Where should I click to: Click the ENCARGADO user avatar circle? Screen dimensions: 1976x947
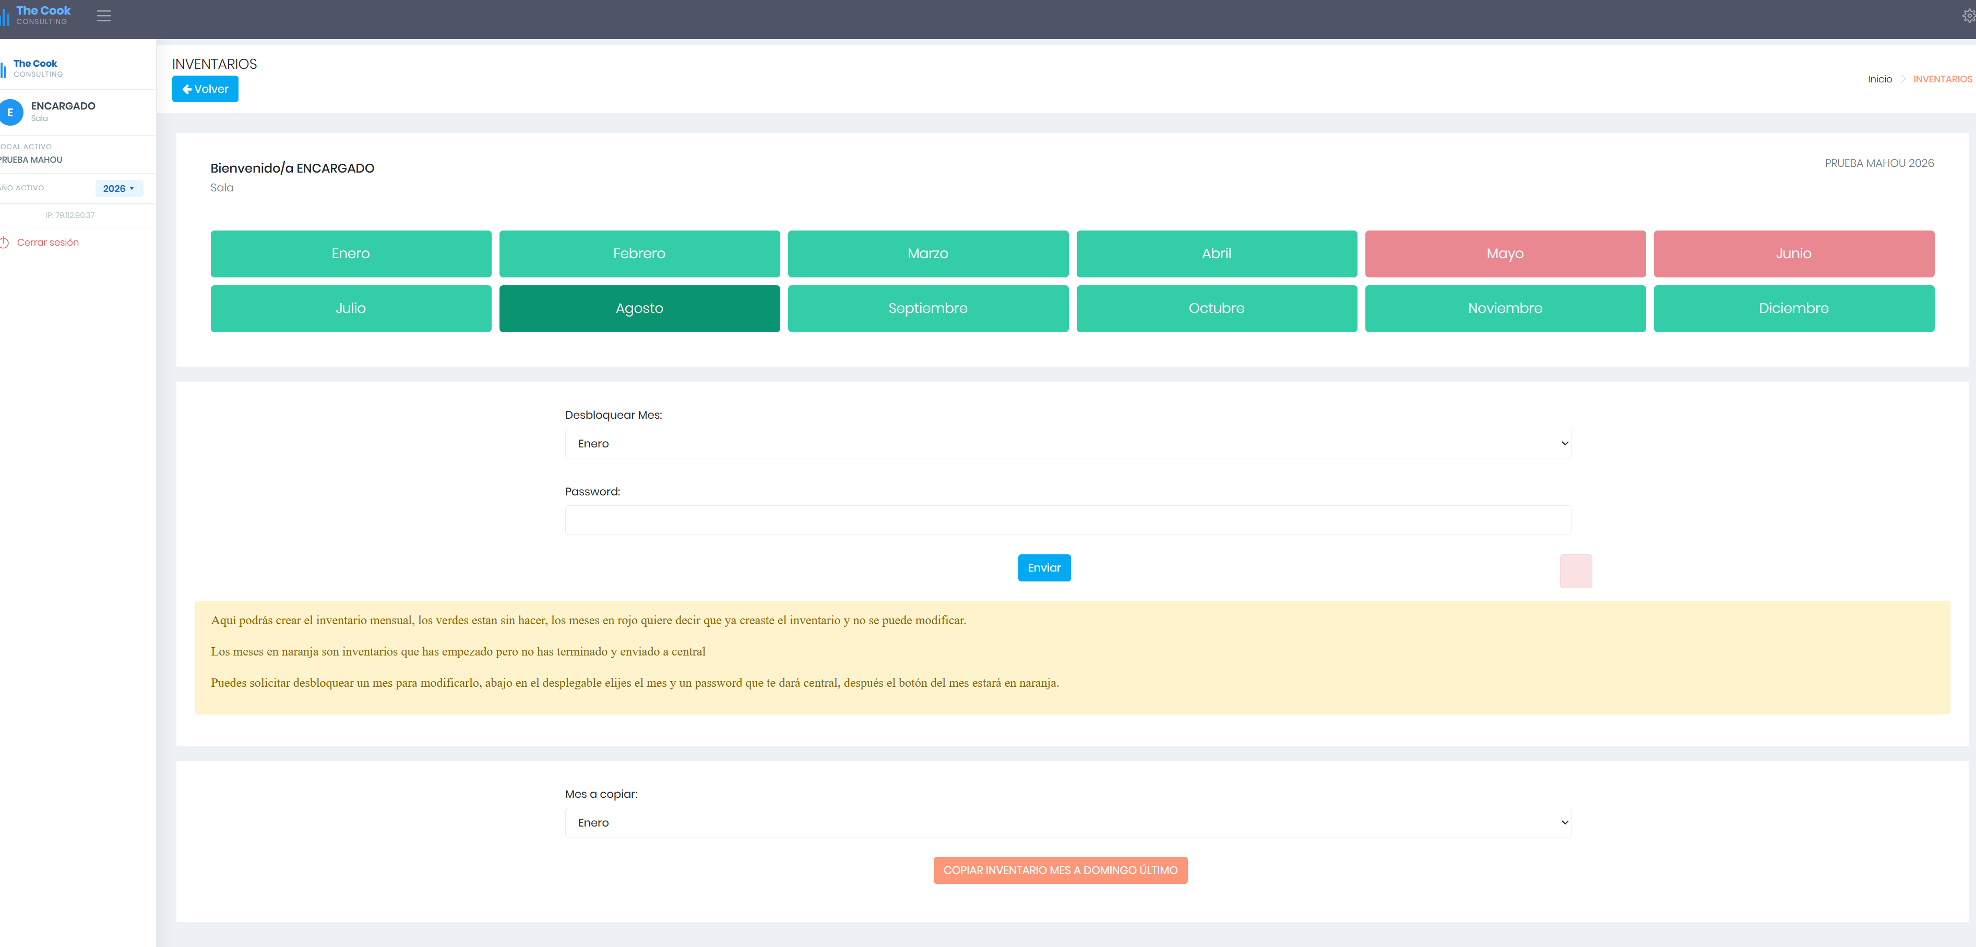point(11,112)
